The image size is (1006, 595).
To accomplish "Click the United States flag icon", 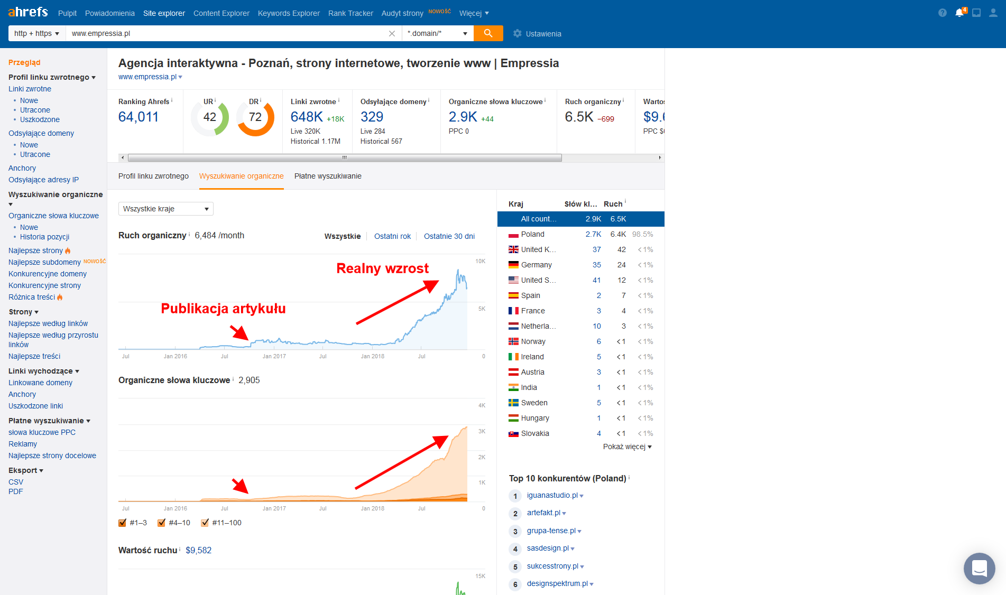I will click(x=513, y=281).
